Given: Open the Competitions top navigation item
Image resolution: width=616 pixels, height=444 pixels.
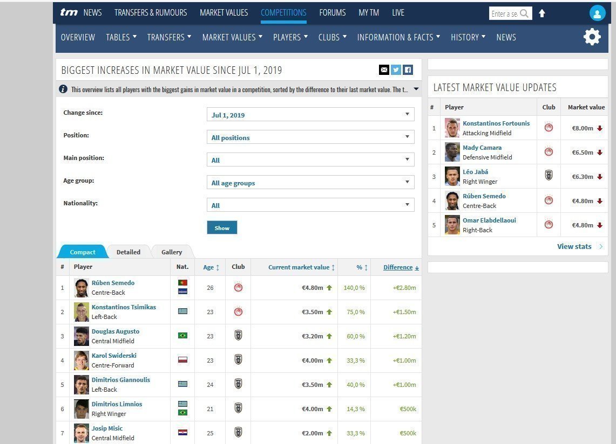Looking at the screenshot, I should click(x=283, y=12).
